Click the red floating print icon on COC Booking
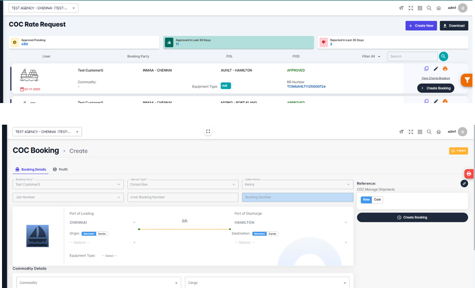475x288 pixels. 468,173
